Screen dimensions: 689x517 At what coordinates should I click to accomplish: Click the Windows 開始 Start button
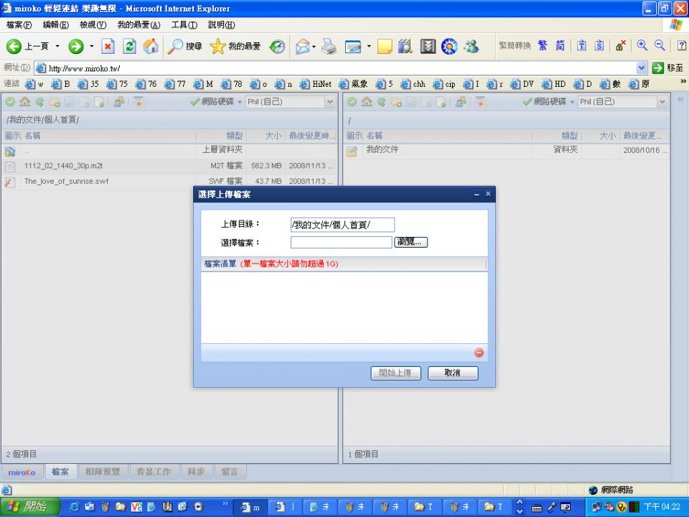pos(29,507)
